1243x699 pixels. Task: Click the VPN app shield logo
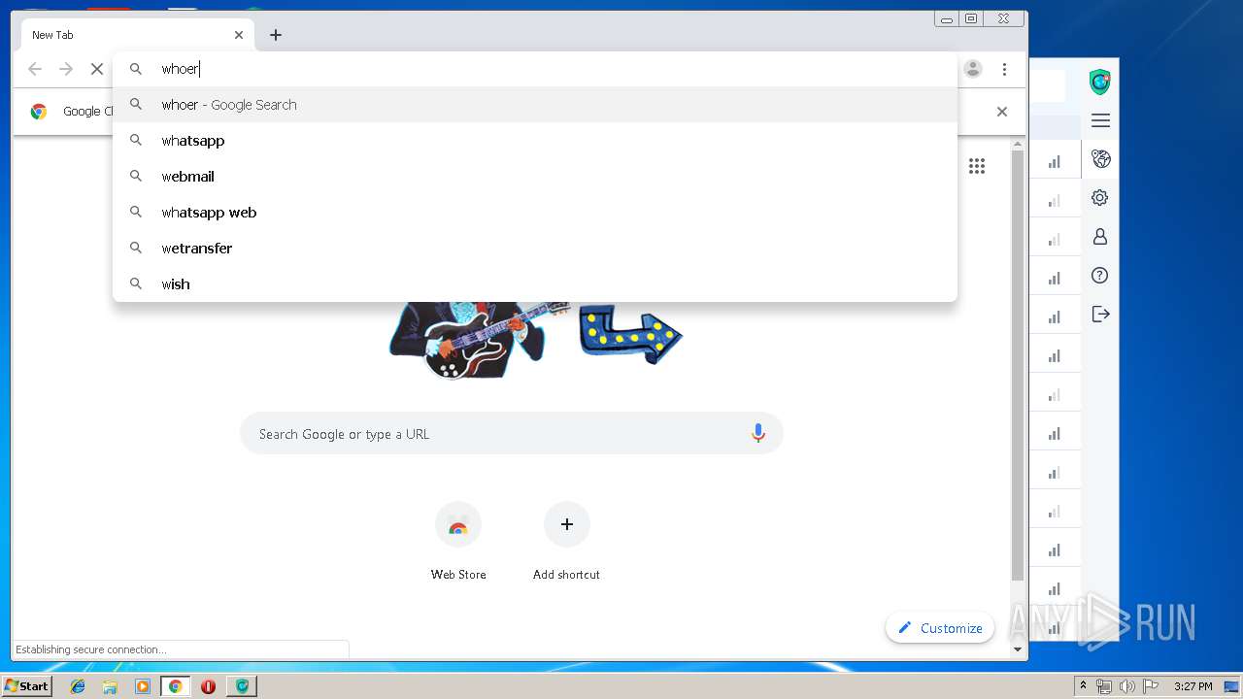pos(1099,83)
